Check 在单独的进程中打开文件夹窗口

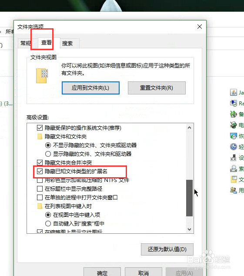pos(40,197)
